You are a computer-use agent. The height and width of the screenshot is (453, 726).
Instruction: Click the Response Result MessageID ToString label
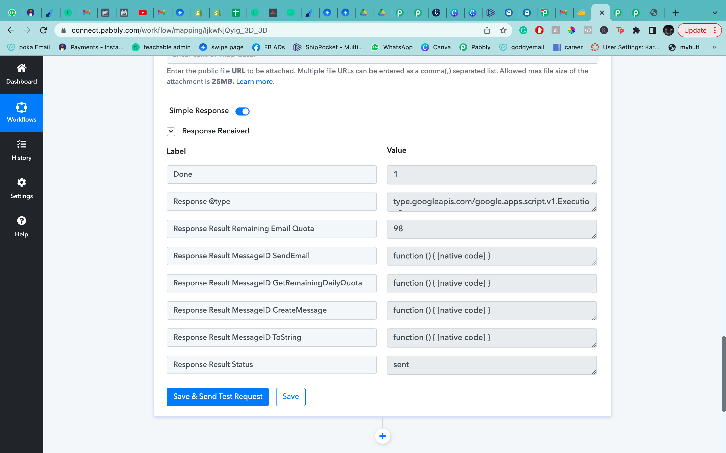click(271, 338)
